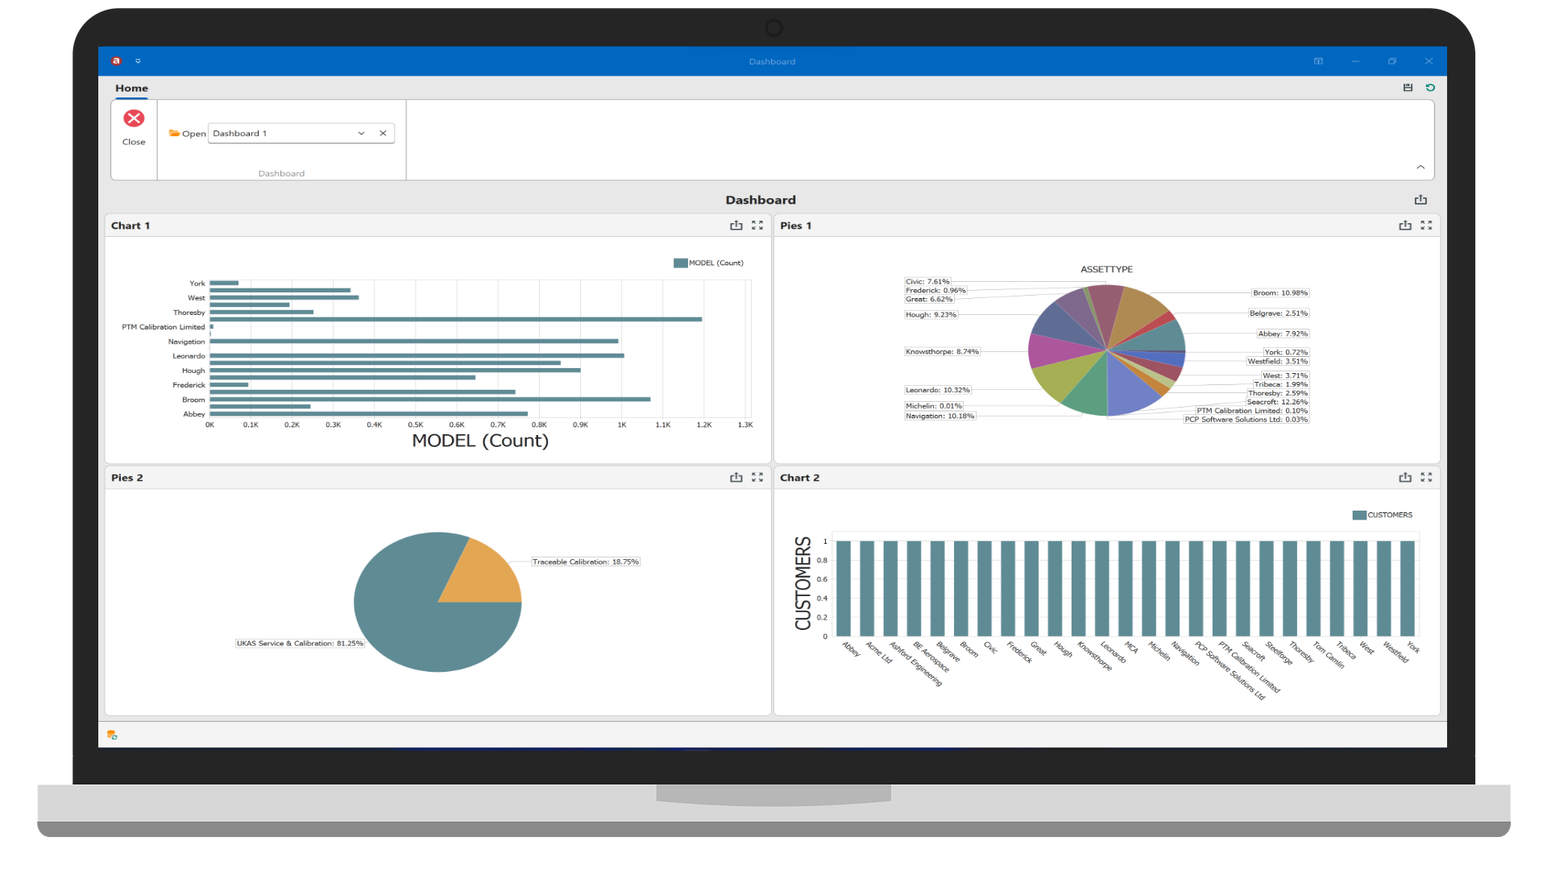Click the app customization arrow in title bar

[x=138, y=61]
